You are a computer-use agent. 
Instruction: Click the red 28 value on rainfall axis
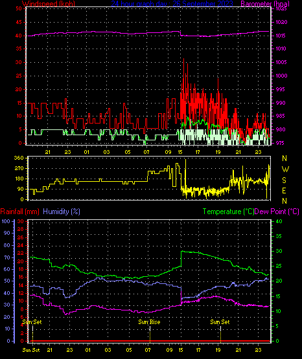coord(21,229)
